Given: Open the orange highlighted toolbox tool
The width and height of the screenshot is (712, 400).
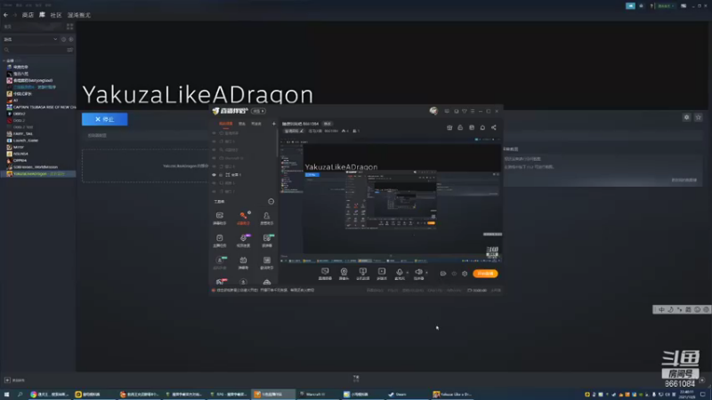Looking at the screenshot, I should [x=243, y=218].
